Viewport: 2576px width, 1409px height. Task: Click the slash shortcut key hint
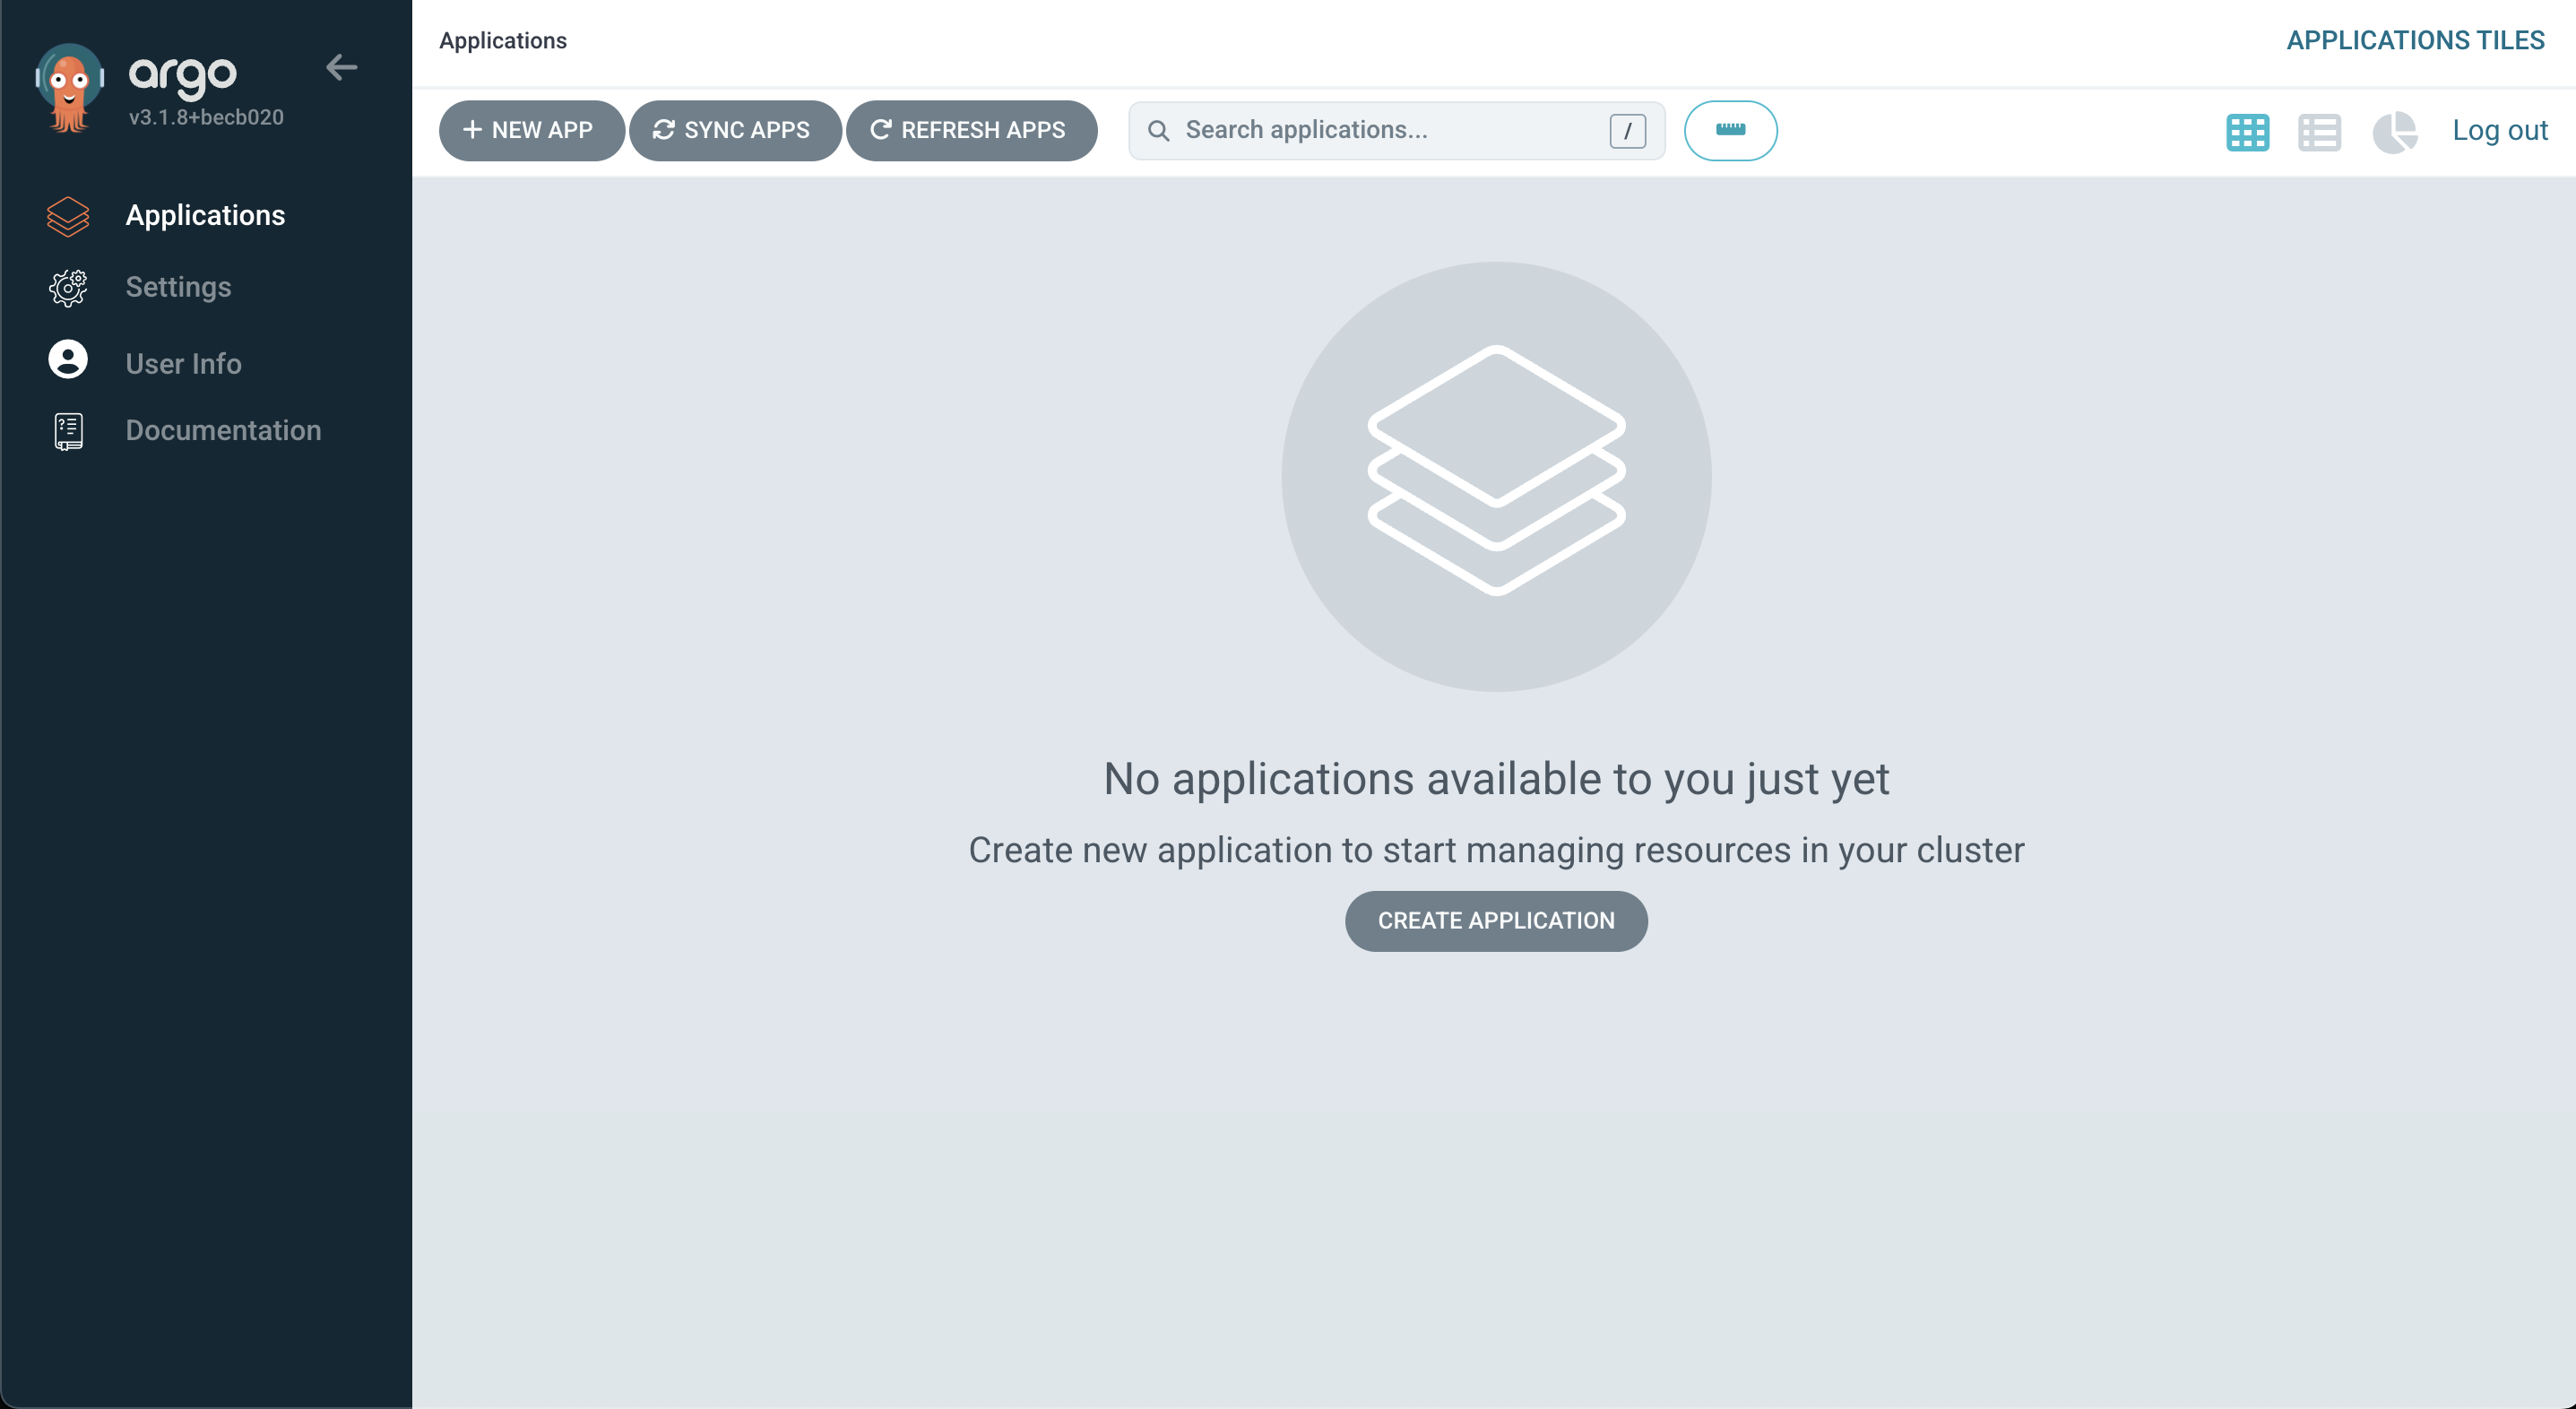tap(1627, 131)
